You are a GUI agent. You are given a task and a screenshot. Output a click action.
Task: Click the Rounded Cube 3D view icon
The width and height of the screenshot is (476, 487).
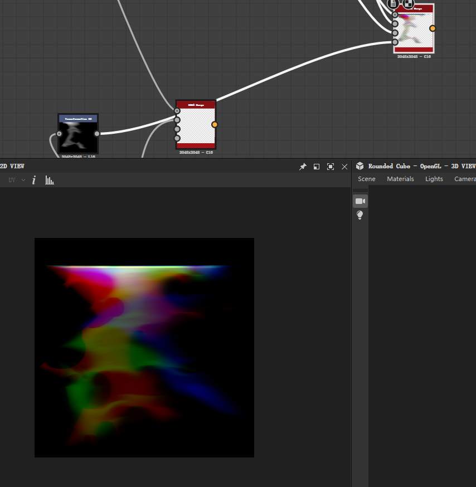(x=360, y=166)
